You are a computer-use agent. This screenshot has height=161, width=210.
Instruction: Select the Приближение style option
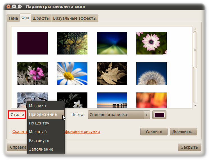coord(43,114)
